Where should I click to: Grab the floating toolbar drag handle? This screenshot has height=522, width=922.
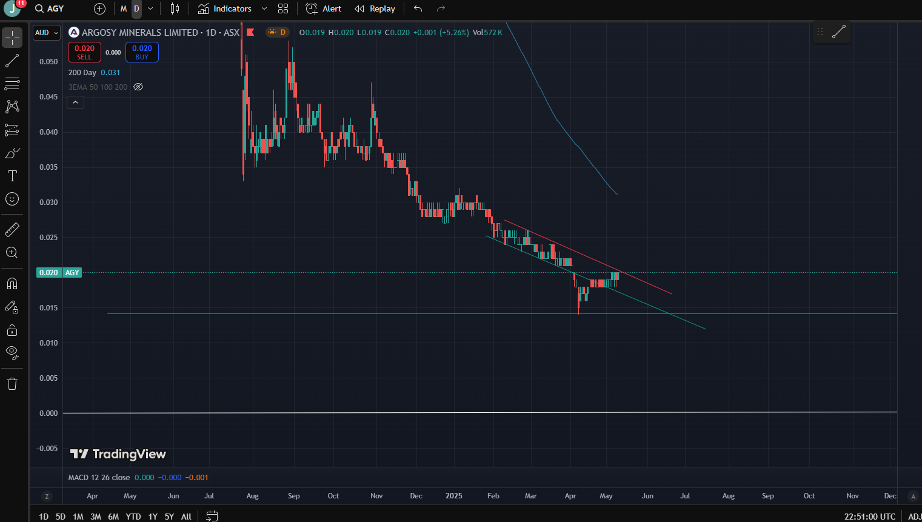pyautogui.click(x=820, y=32)
